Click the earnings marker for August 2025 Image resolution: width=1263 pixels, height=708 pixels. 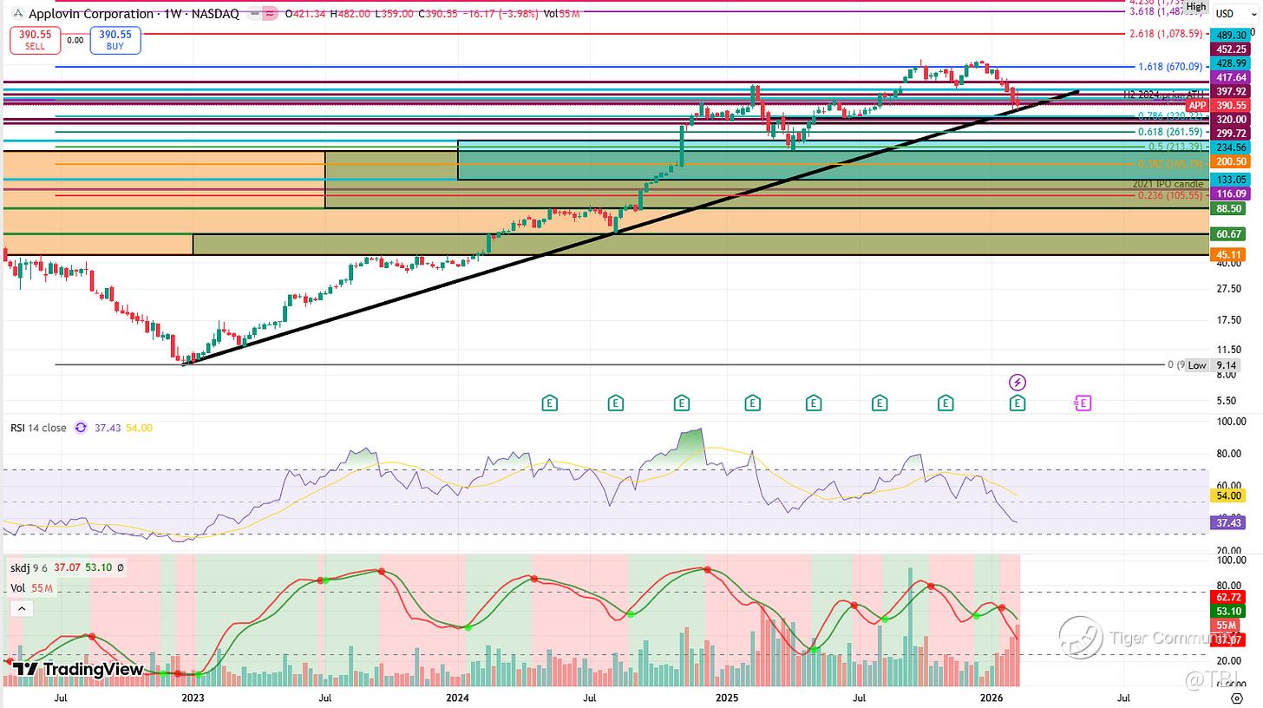[880, 403]
